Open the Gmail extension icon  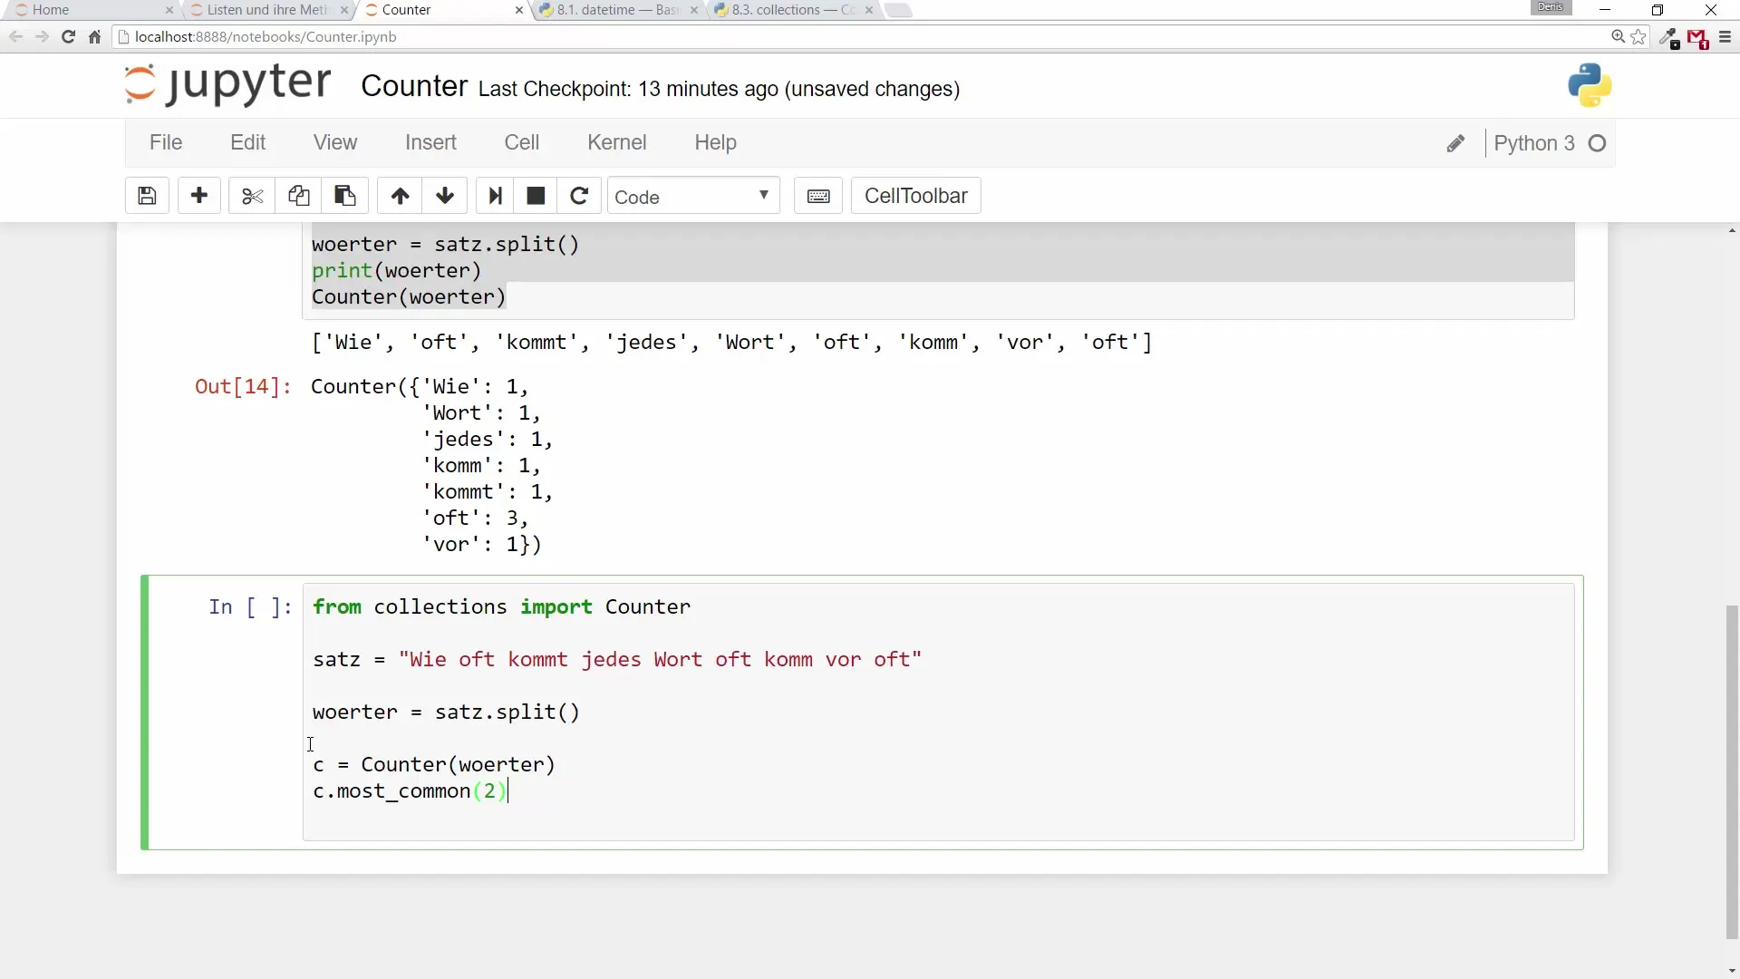tap(1697, 38)
